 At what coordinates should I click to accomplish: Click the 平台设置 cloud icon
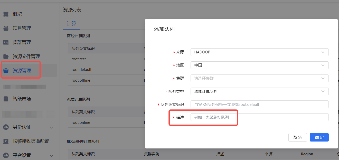6,155
